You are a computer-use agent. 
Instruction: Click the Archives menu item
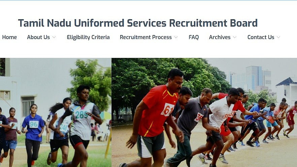220,37
